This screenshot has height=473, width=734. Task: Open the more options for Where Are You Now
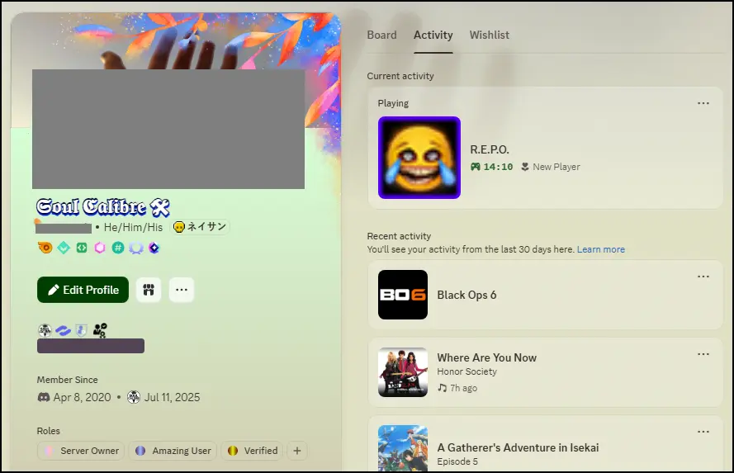point(703,354)
